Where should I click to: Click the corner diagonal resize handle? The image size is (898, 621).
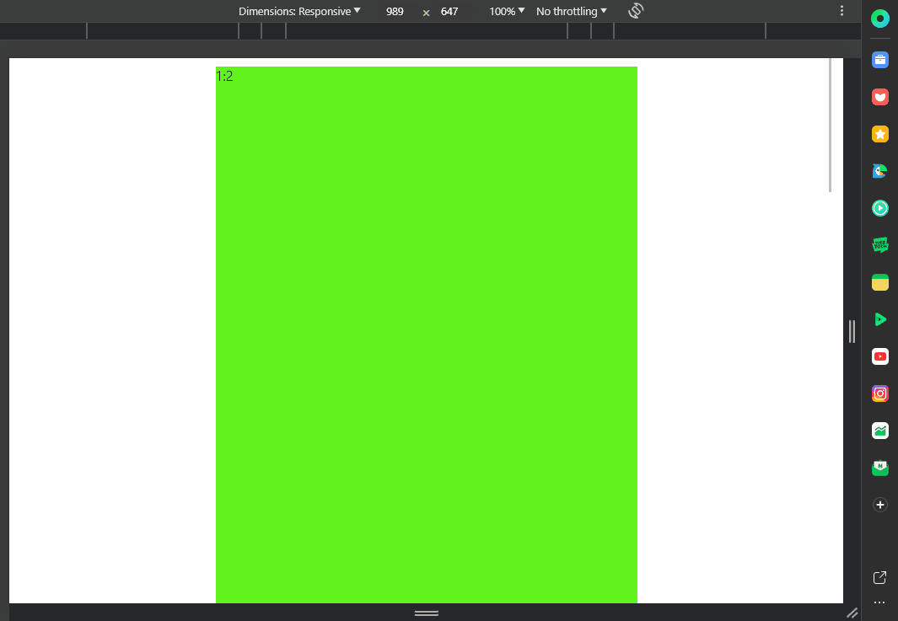click(x=852, y=613)
